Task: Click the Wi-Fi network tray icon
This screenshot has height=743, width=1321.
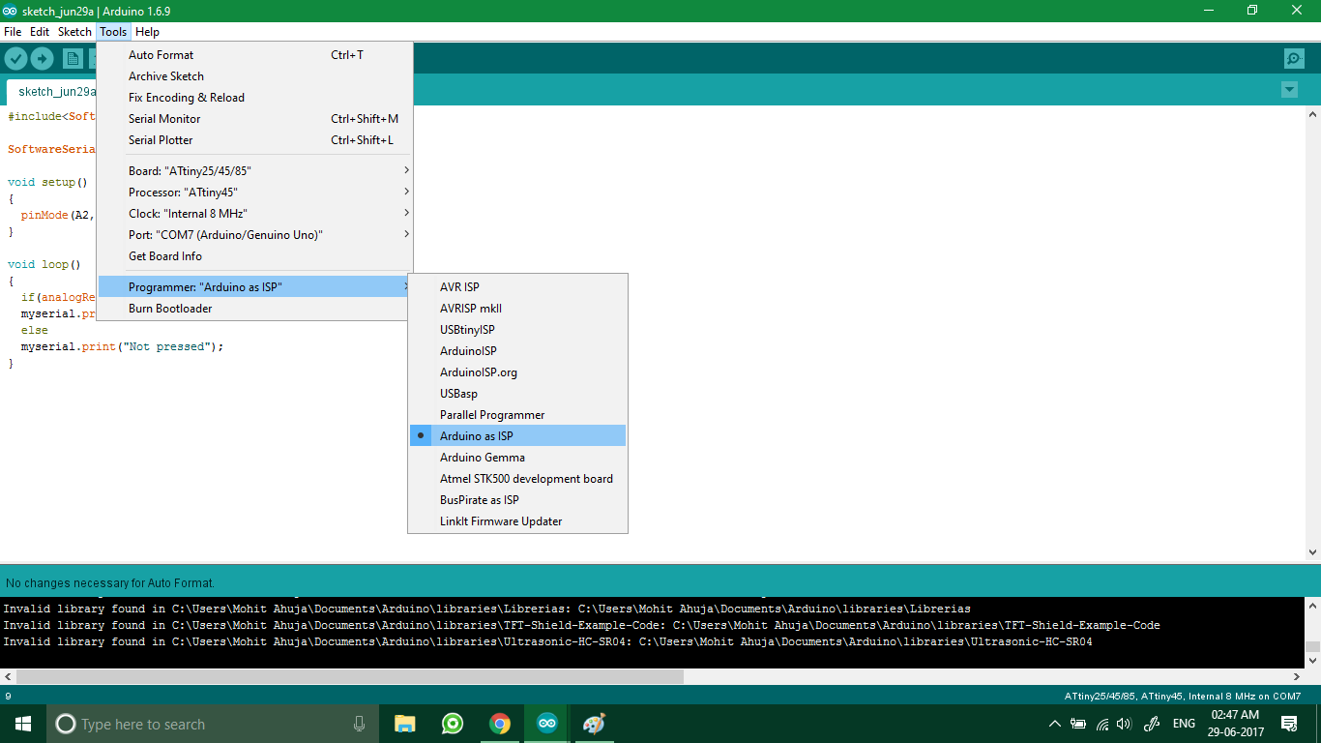Action: click(1101, 724)
